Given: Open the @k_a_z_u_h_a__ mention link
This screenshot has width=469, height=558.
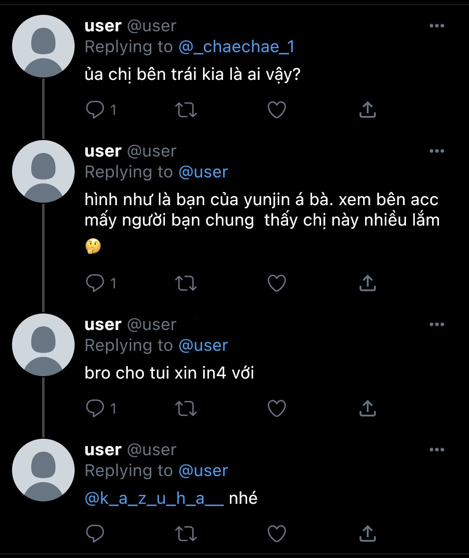Looking at the screenshot, I should 154,498.
